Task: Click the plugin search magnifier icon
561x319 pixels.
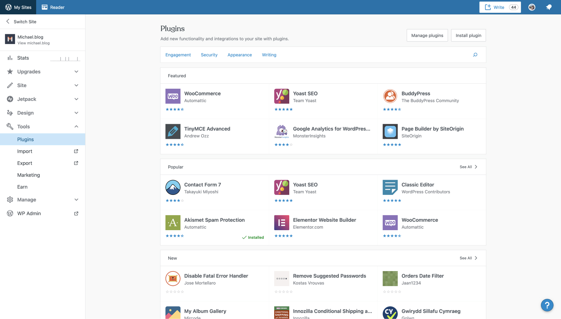Action: point(475,55)
